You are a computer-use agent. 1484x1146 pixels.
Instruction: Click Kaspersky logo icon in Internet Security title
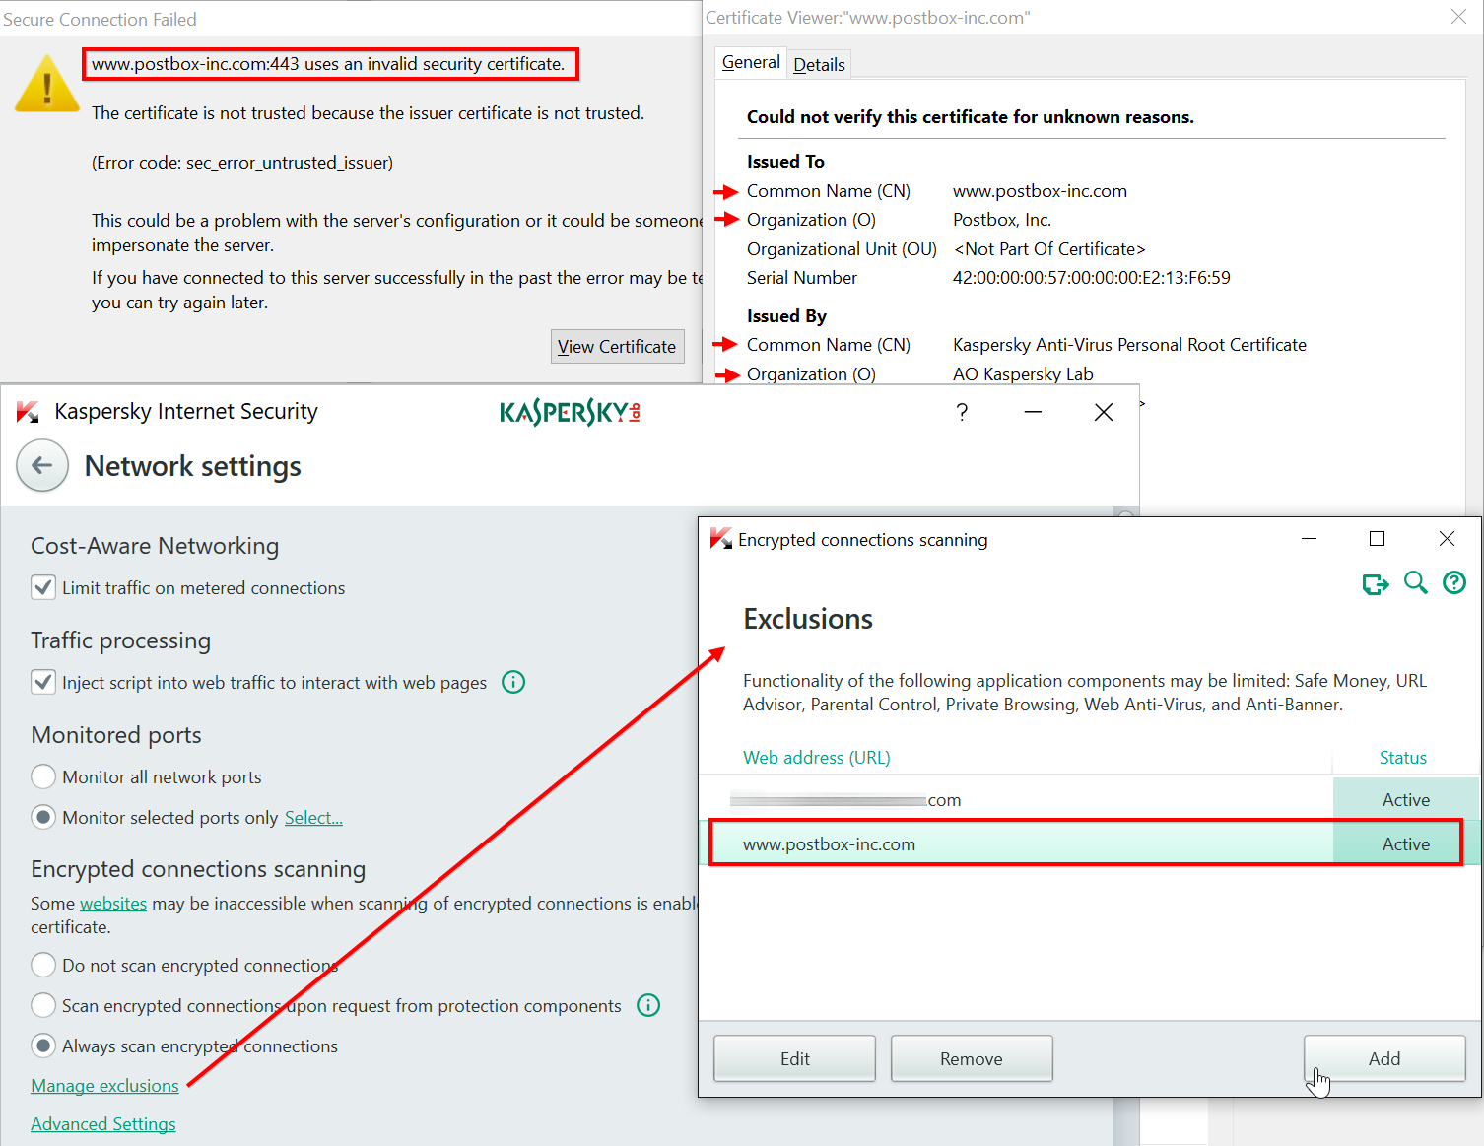tap(28, 412)
